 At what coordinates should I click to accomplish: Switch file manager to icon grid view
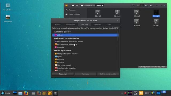[x=142, y=5]
